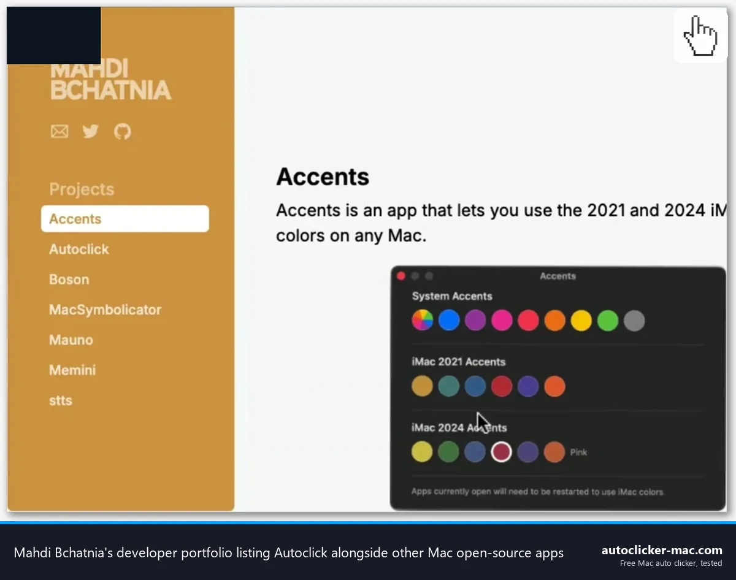Pick the purple iMac 2024 accent

pos(528,452)
